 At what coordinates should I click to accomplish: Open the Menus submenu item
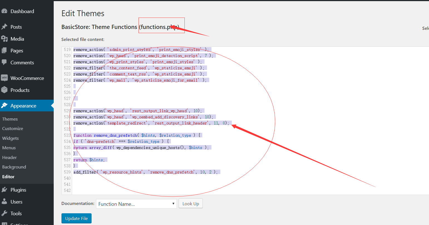tap(9, 148)
